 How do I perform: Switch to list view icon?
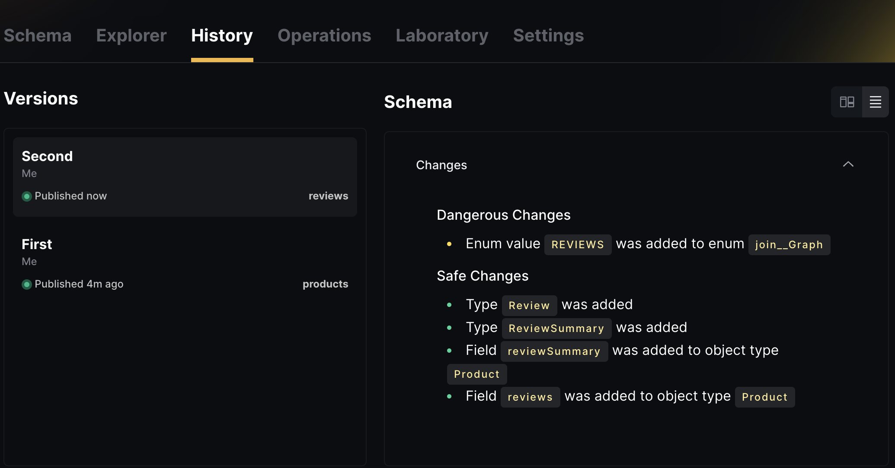click(x=876, y=102)
